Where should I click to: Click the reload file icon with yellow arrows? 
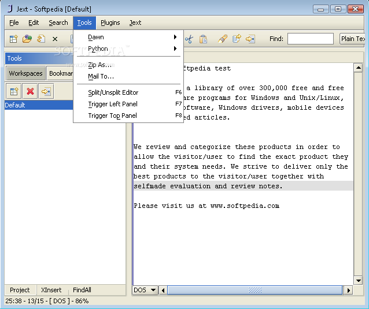pos(41,39)
